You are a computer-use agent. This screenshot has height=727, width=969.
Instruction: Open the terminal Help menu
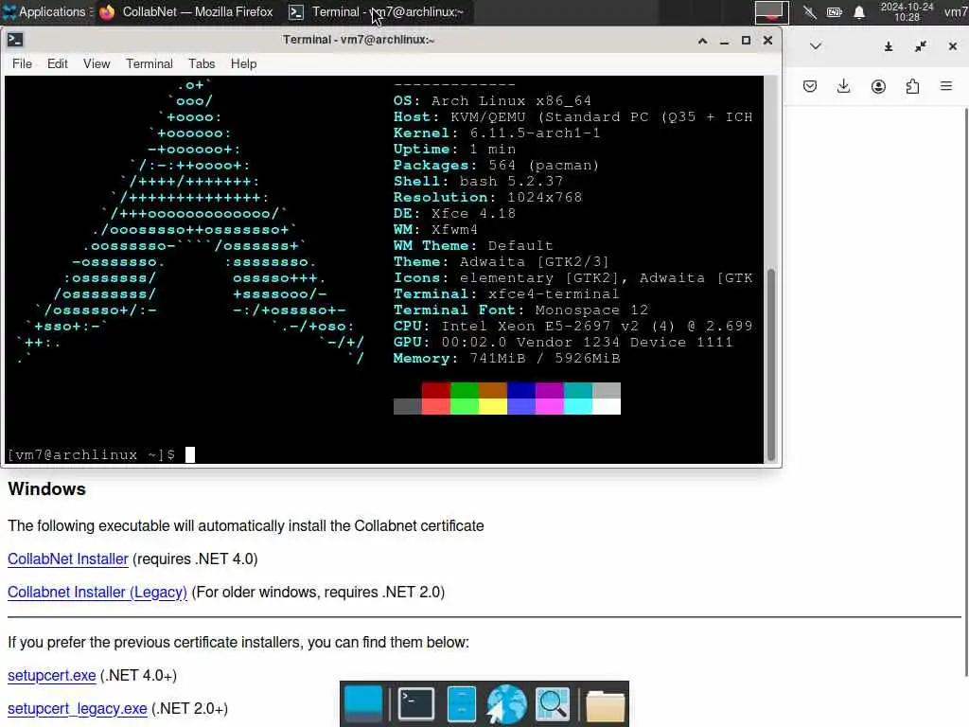243,63
